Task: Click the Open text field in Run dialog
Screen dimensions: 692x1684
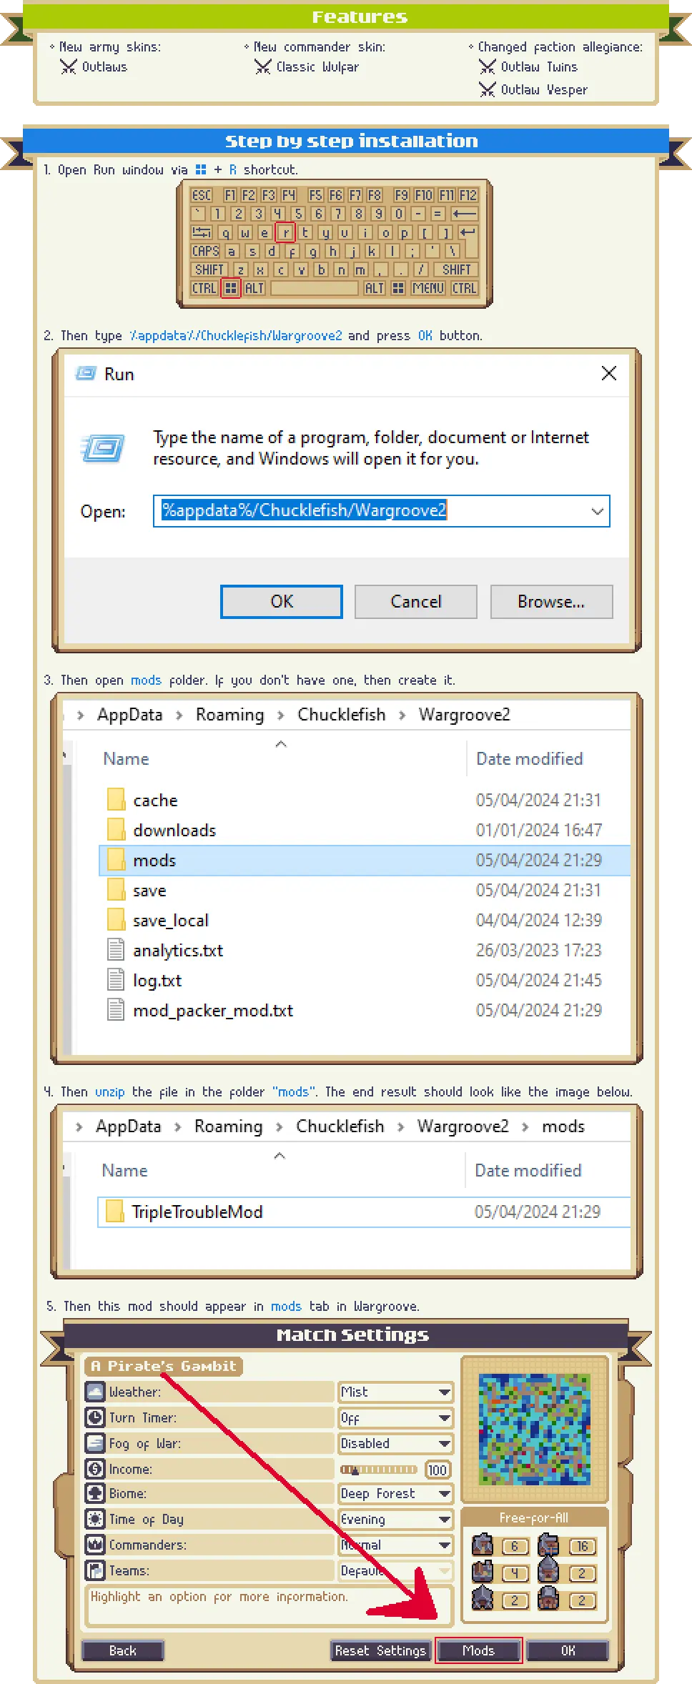Action: 382,511
